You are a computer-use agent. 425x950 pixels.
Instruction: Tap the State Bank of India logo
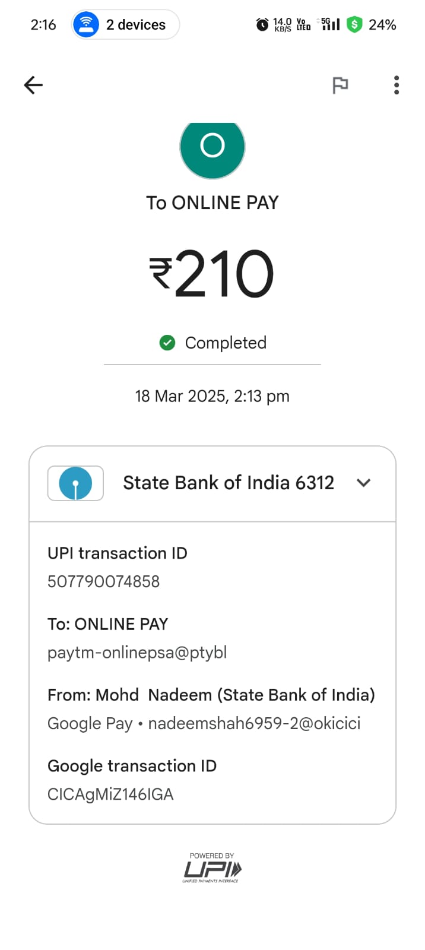click(75, 483)
